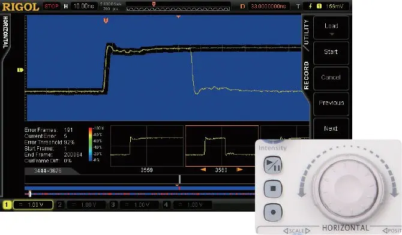This screenshot has width=402, height=235.
Task: Click the gray frame position handle in navigator
Action: (180, 179)
